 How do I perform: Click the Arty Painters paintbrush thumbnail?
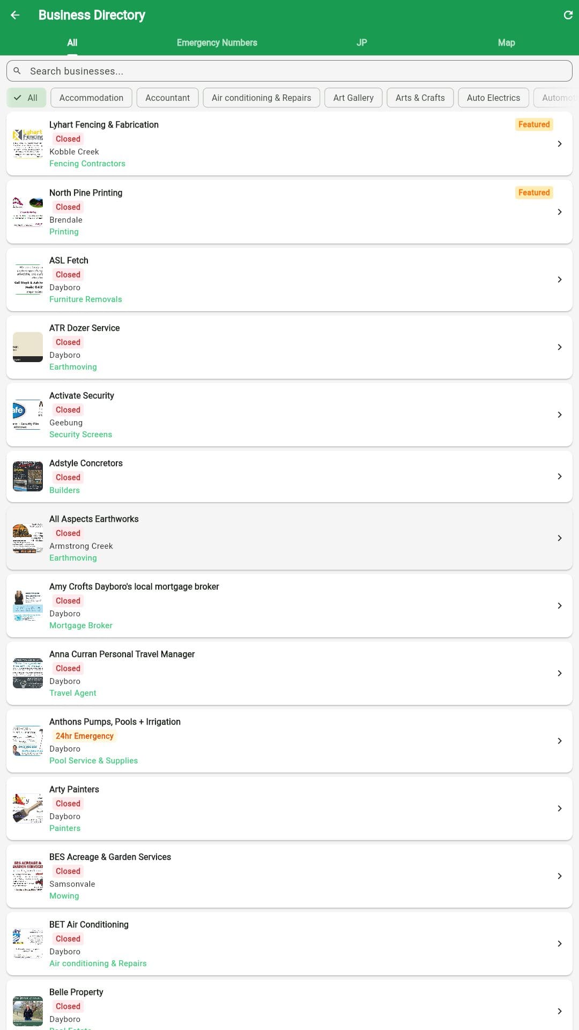click(x=27, y=808)
